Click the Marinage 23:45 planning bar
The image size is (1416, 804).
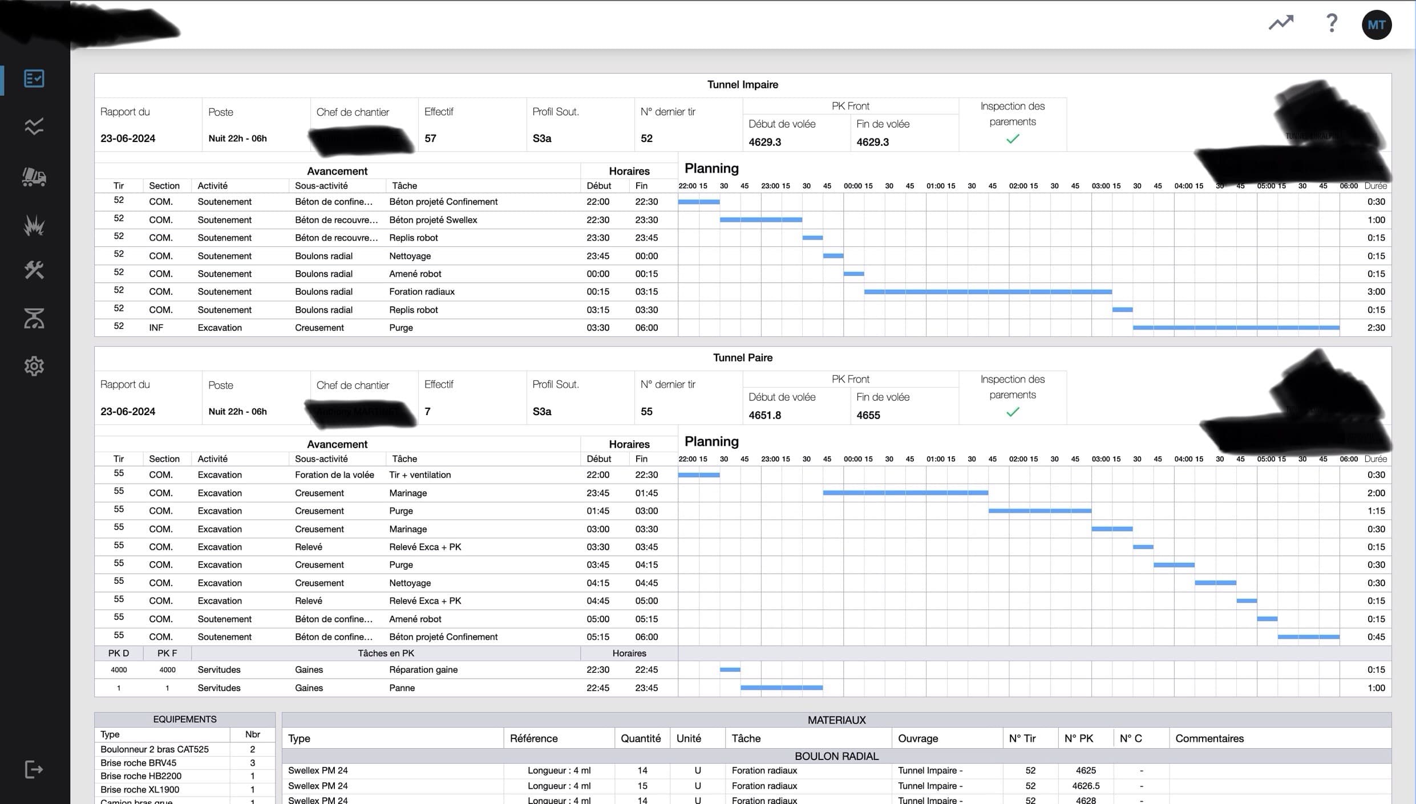(905, 493)
